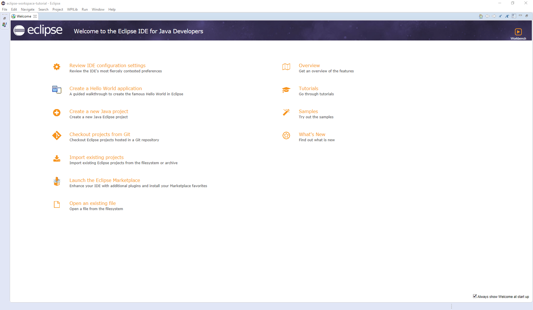Navigate forward using the forward arrow icon
Screen dimensions: 533x310
(x=494, y=16)
